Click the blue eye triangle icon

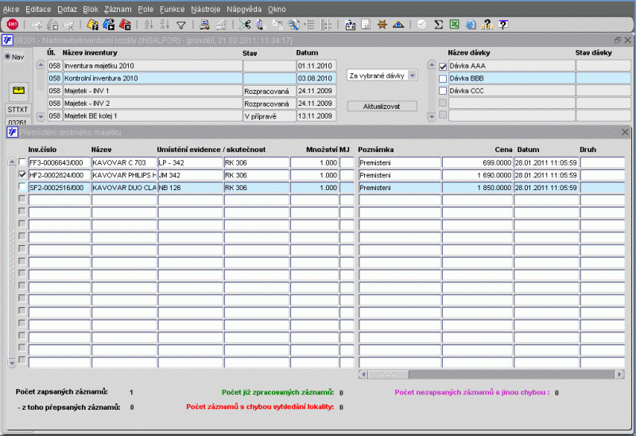398,25
